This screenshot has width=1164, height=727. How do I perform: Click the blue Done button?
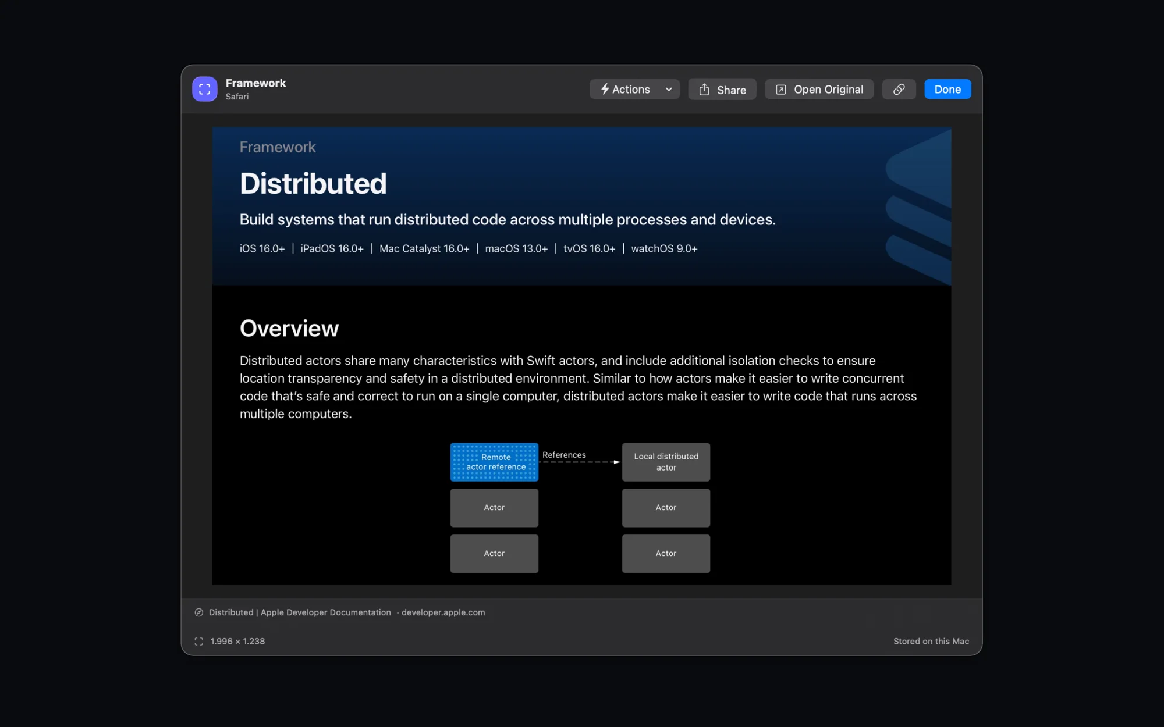click(947, 90)
